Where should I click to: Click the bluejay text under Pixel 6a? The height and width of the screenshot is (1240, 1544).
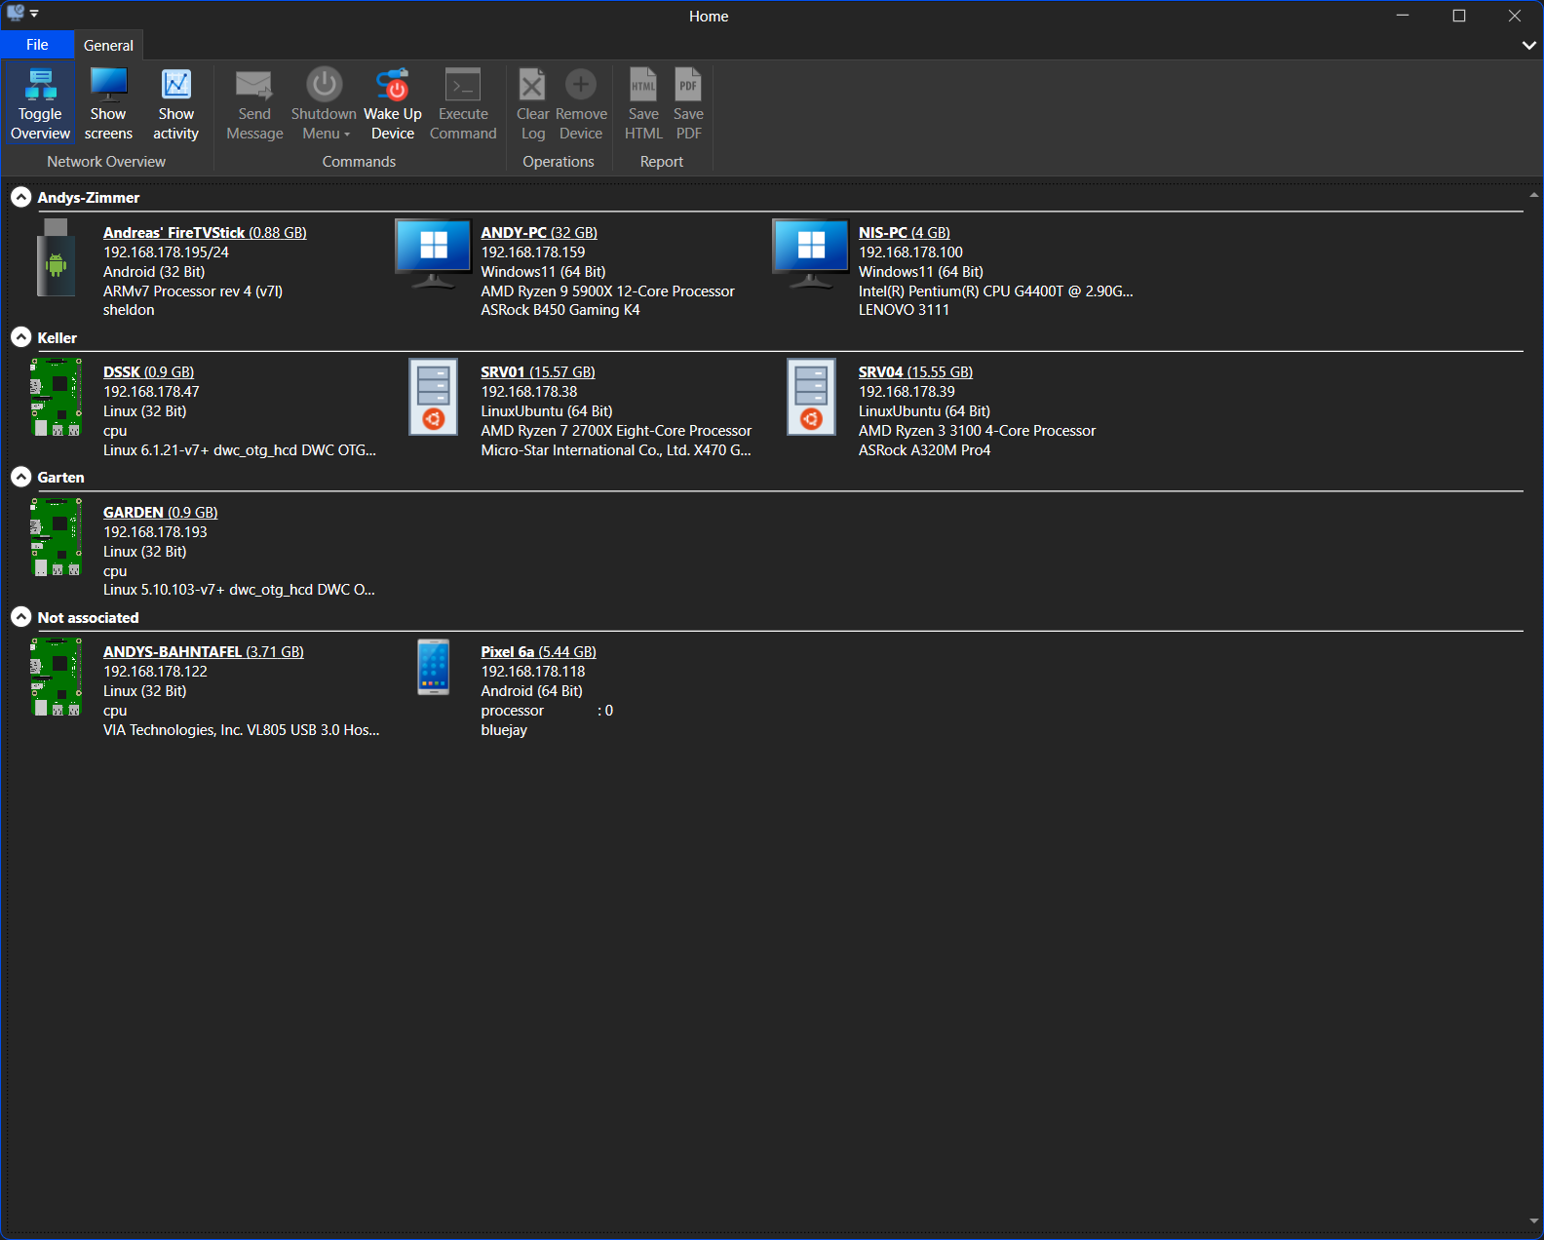click(504, 730)
